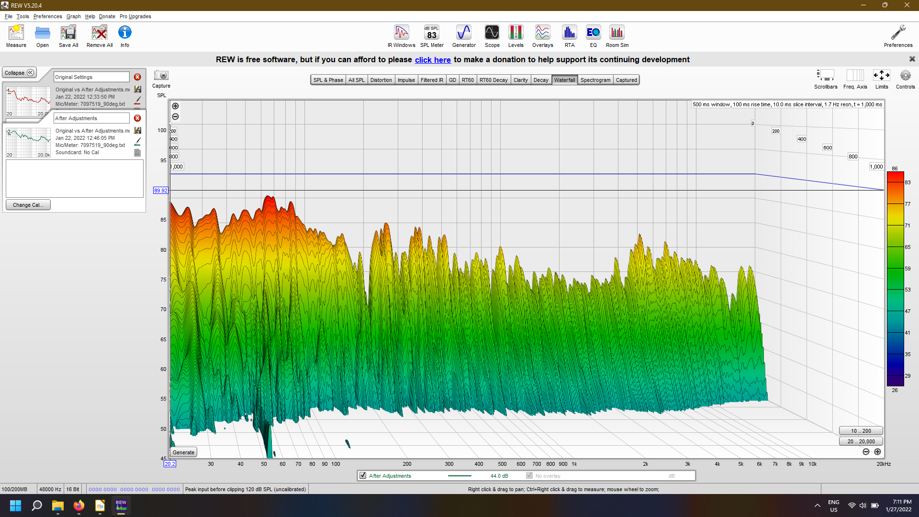This screenshot has height=517, width=919.
Task: Open the SPL Meter tool
Action: click(432, 36)
